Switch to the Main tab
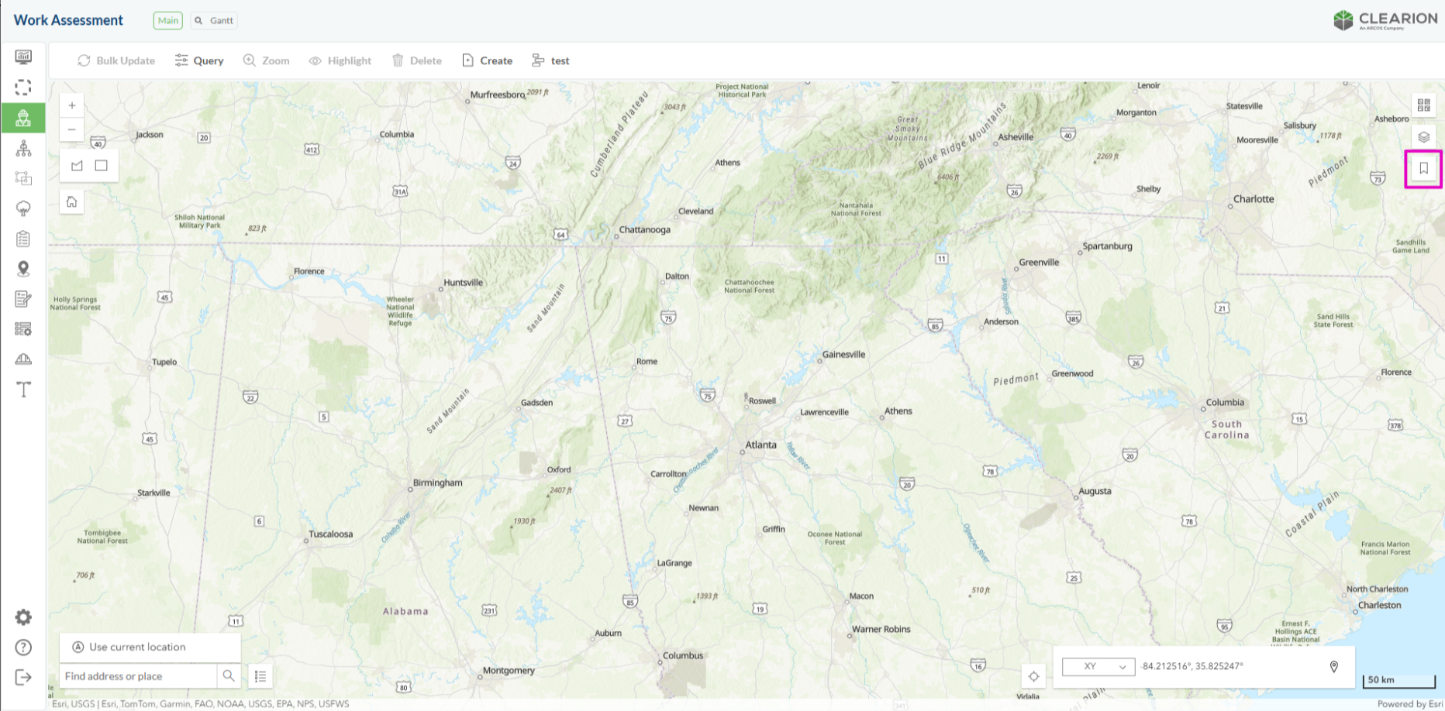Image resolution: width=1445 pixels, height=711 pixels. point(168,21)
